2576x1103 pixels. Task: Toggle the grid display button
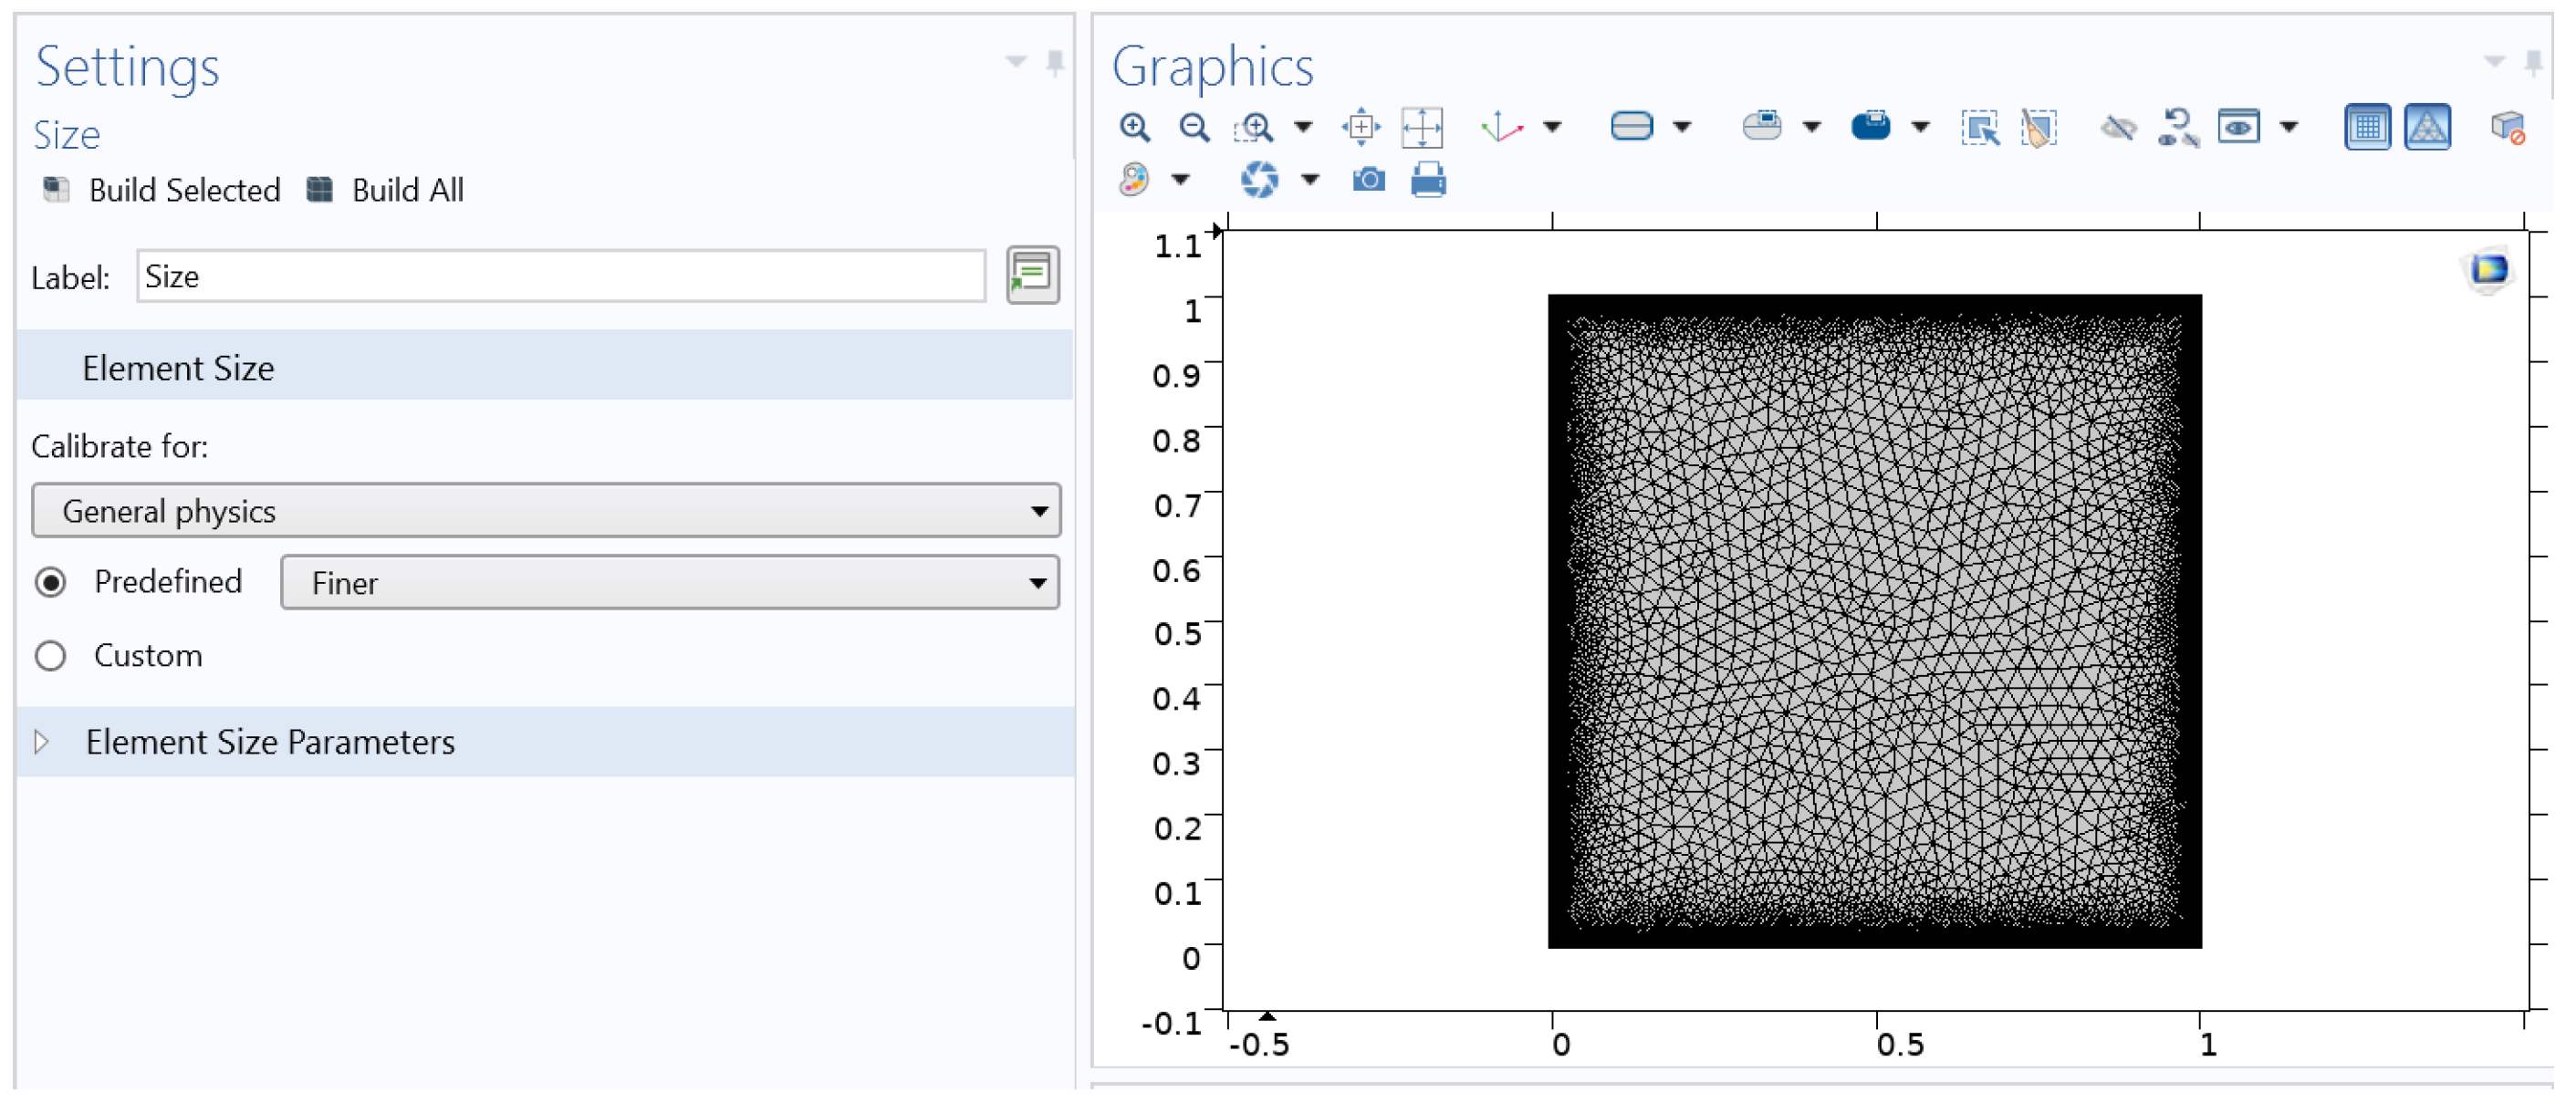(x=2366, y=127)
